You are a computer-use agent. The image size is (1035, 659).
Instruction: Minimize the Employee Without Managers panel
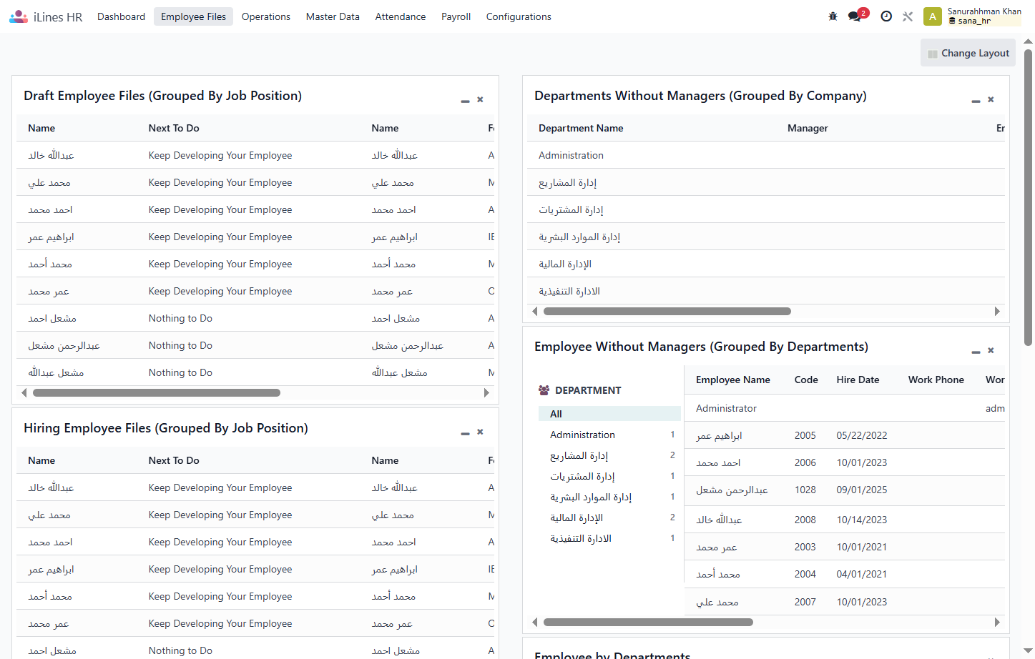coord(976,352)
